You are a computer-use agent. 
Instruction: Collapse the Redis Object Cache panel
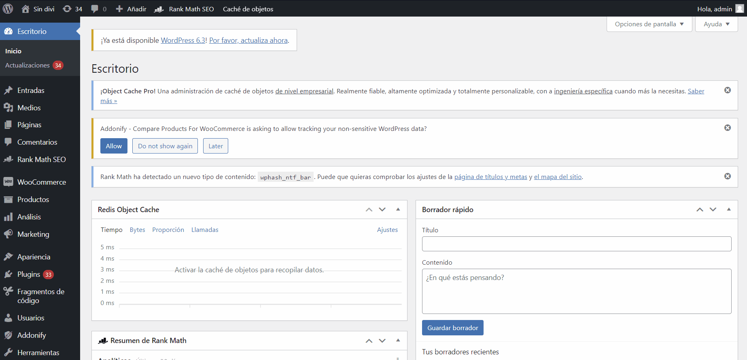pyautogui.click(x=398, y=209)
